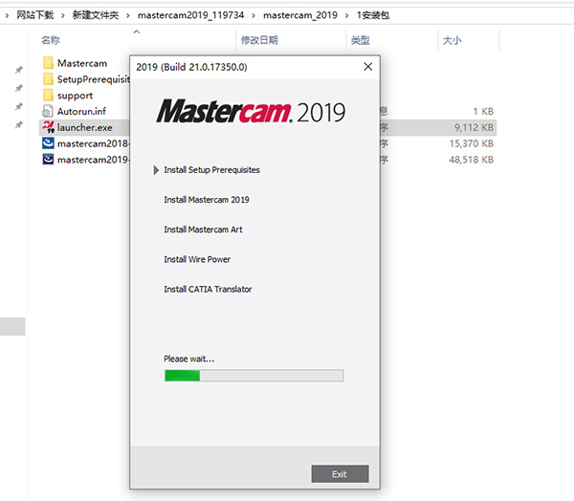Viewport: 574px width, 501px height.
Task: Click the mastercam2019 installer icon
Action: point(48,160)
